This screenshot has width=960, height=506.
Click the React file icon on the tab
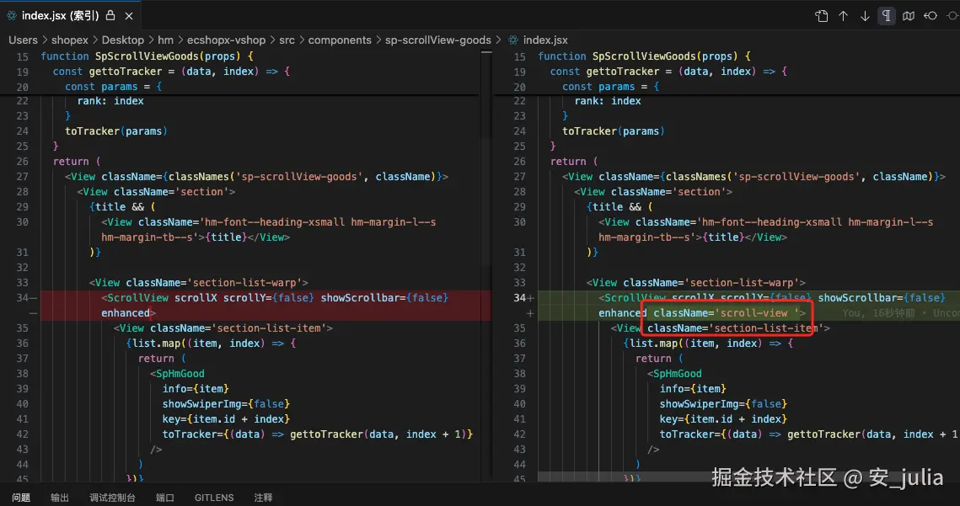11,15
